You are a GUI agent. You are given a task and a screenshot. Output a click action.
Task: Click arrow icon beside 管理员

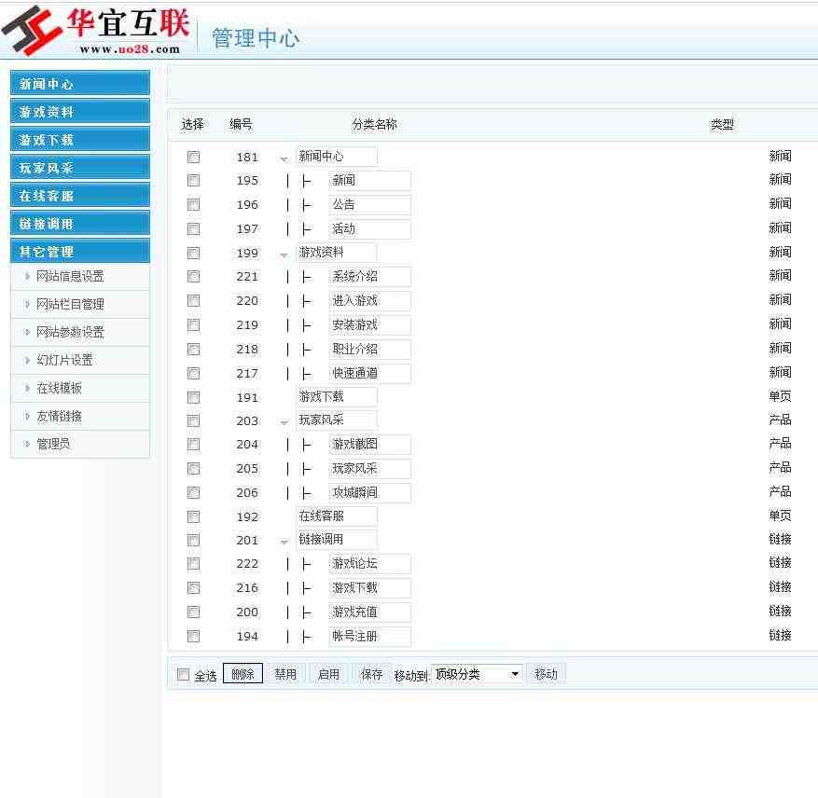28,445
